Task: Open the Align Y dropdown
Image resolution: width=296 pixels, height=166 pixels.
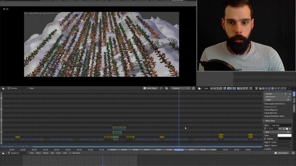Action: 281,146
